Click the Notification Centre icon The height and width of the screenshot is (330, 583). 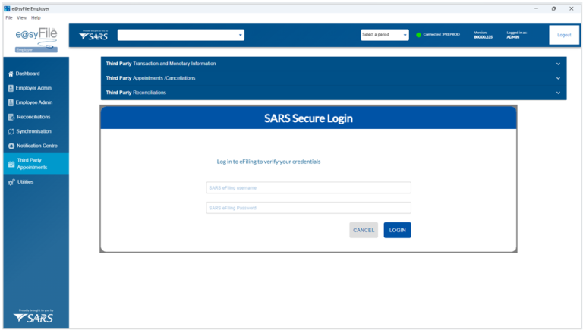[x=11, y=146]
